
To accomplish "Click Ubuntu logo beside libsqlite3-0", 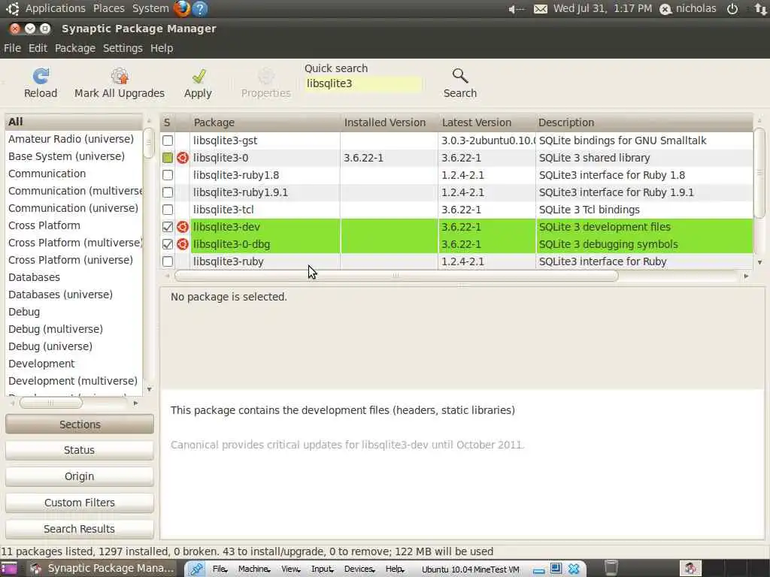I will point(183,158).
